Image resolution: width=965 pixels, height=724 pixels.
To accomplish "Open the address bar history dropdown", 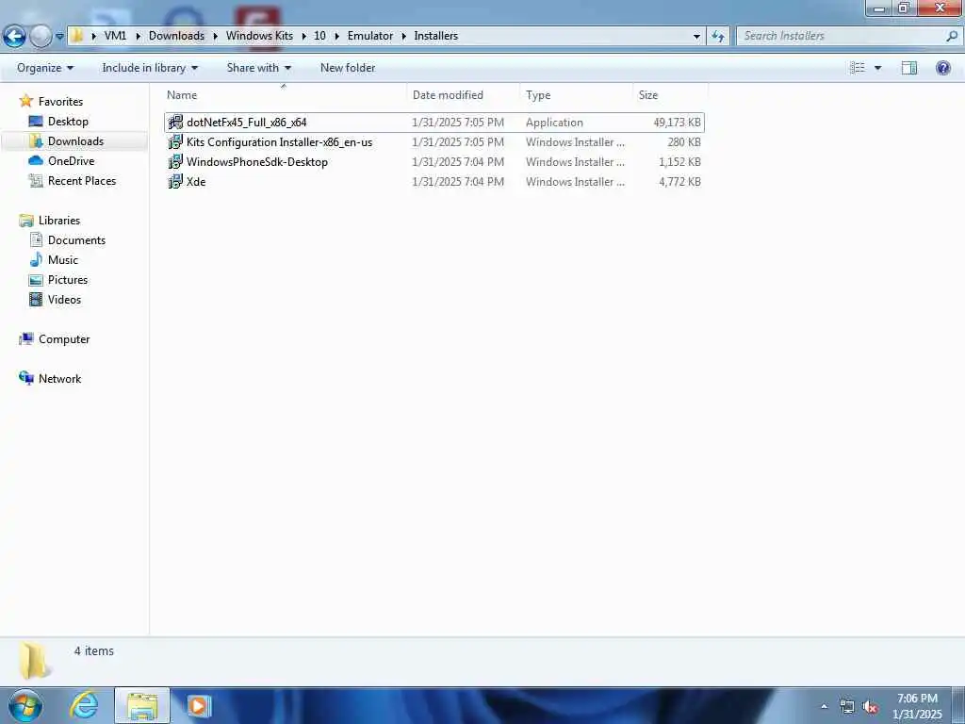I will [x=696, y=37].
